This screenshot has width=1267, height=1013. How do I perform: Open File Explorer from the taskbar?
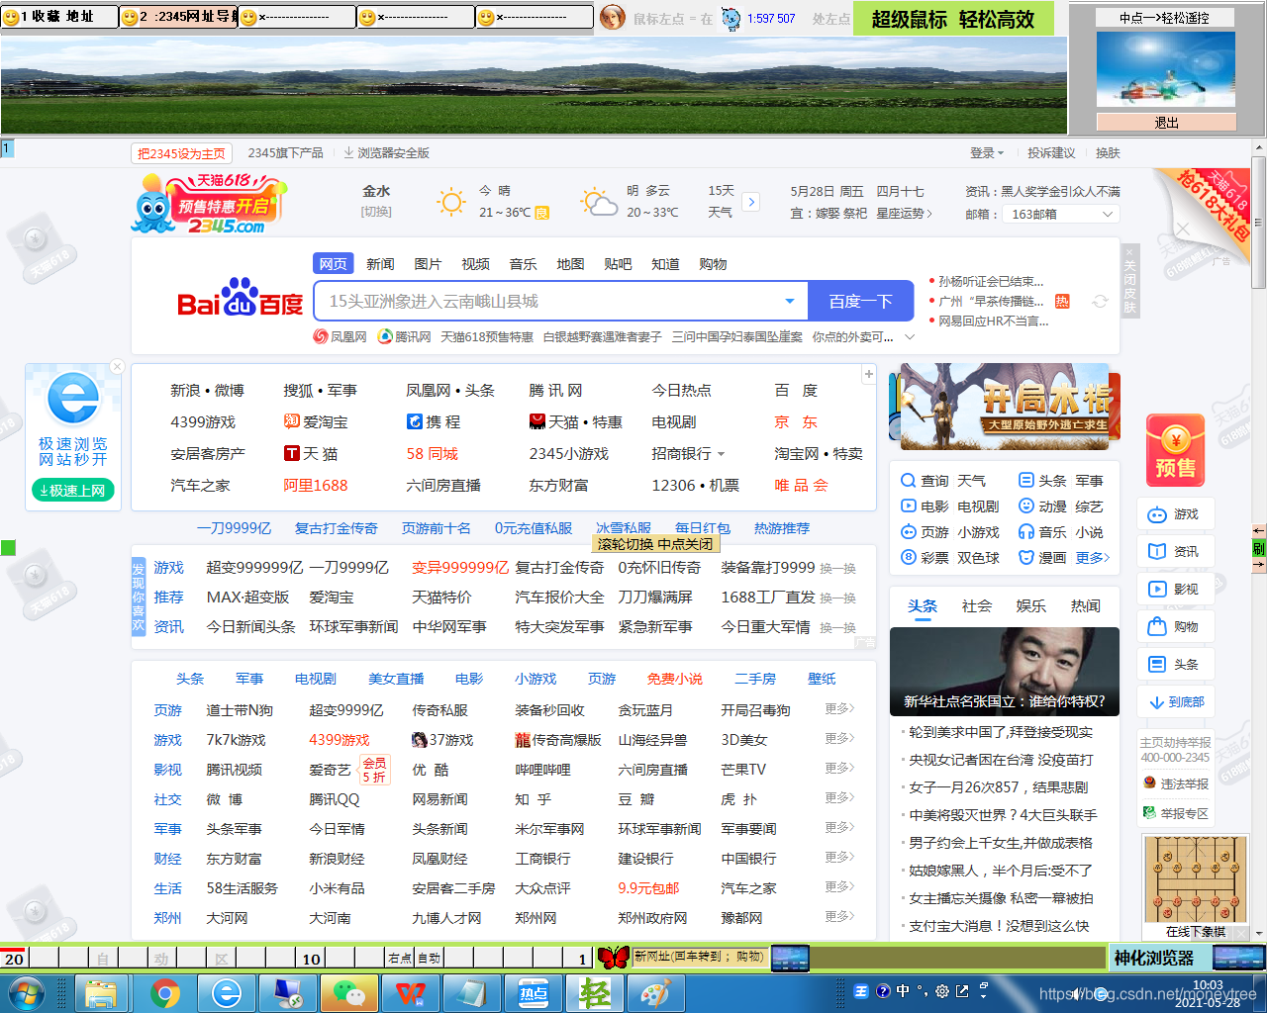(102, 993)
